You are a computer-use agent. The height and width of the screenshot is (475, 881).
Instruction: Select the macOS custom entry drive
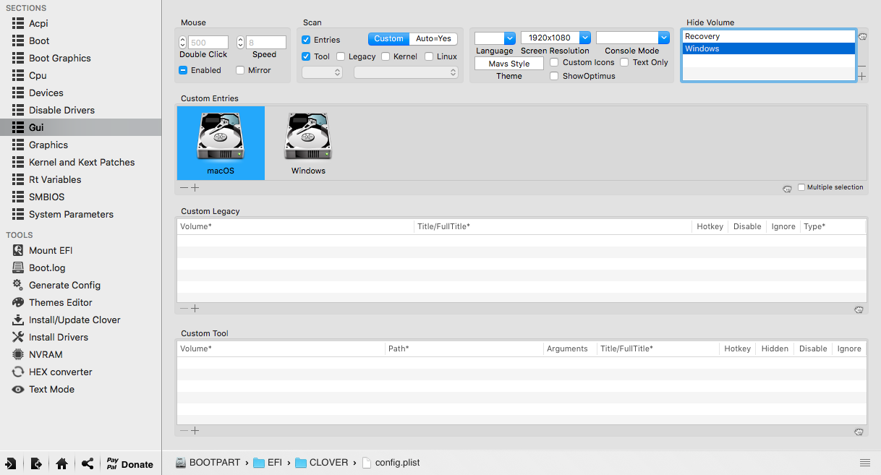click(x=221, y=142)
